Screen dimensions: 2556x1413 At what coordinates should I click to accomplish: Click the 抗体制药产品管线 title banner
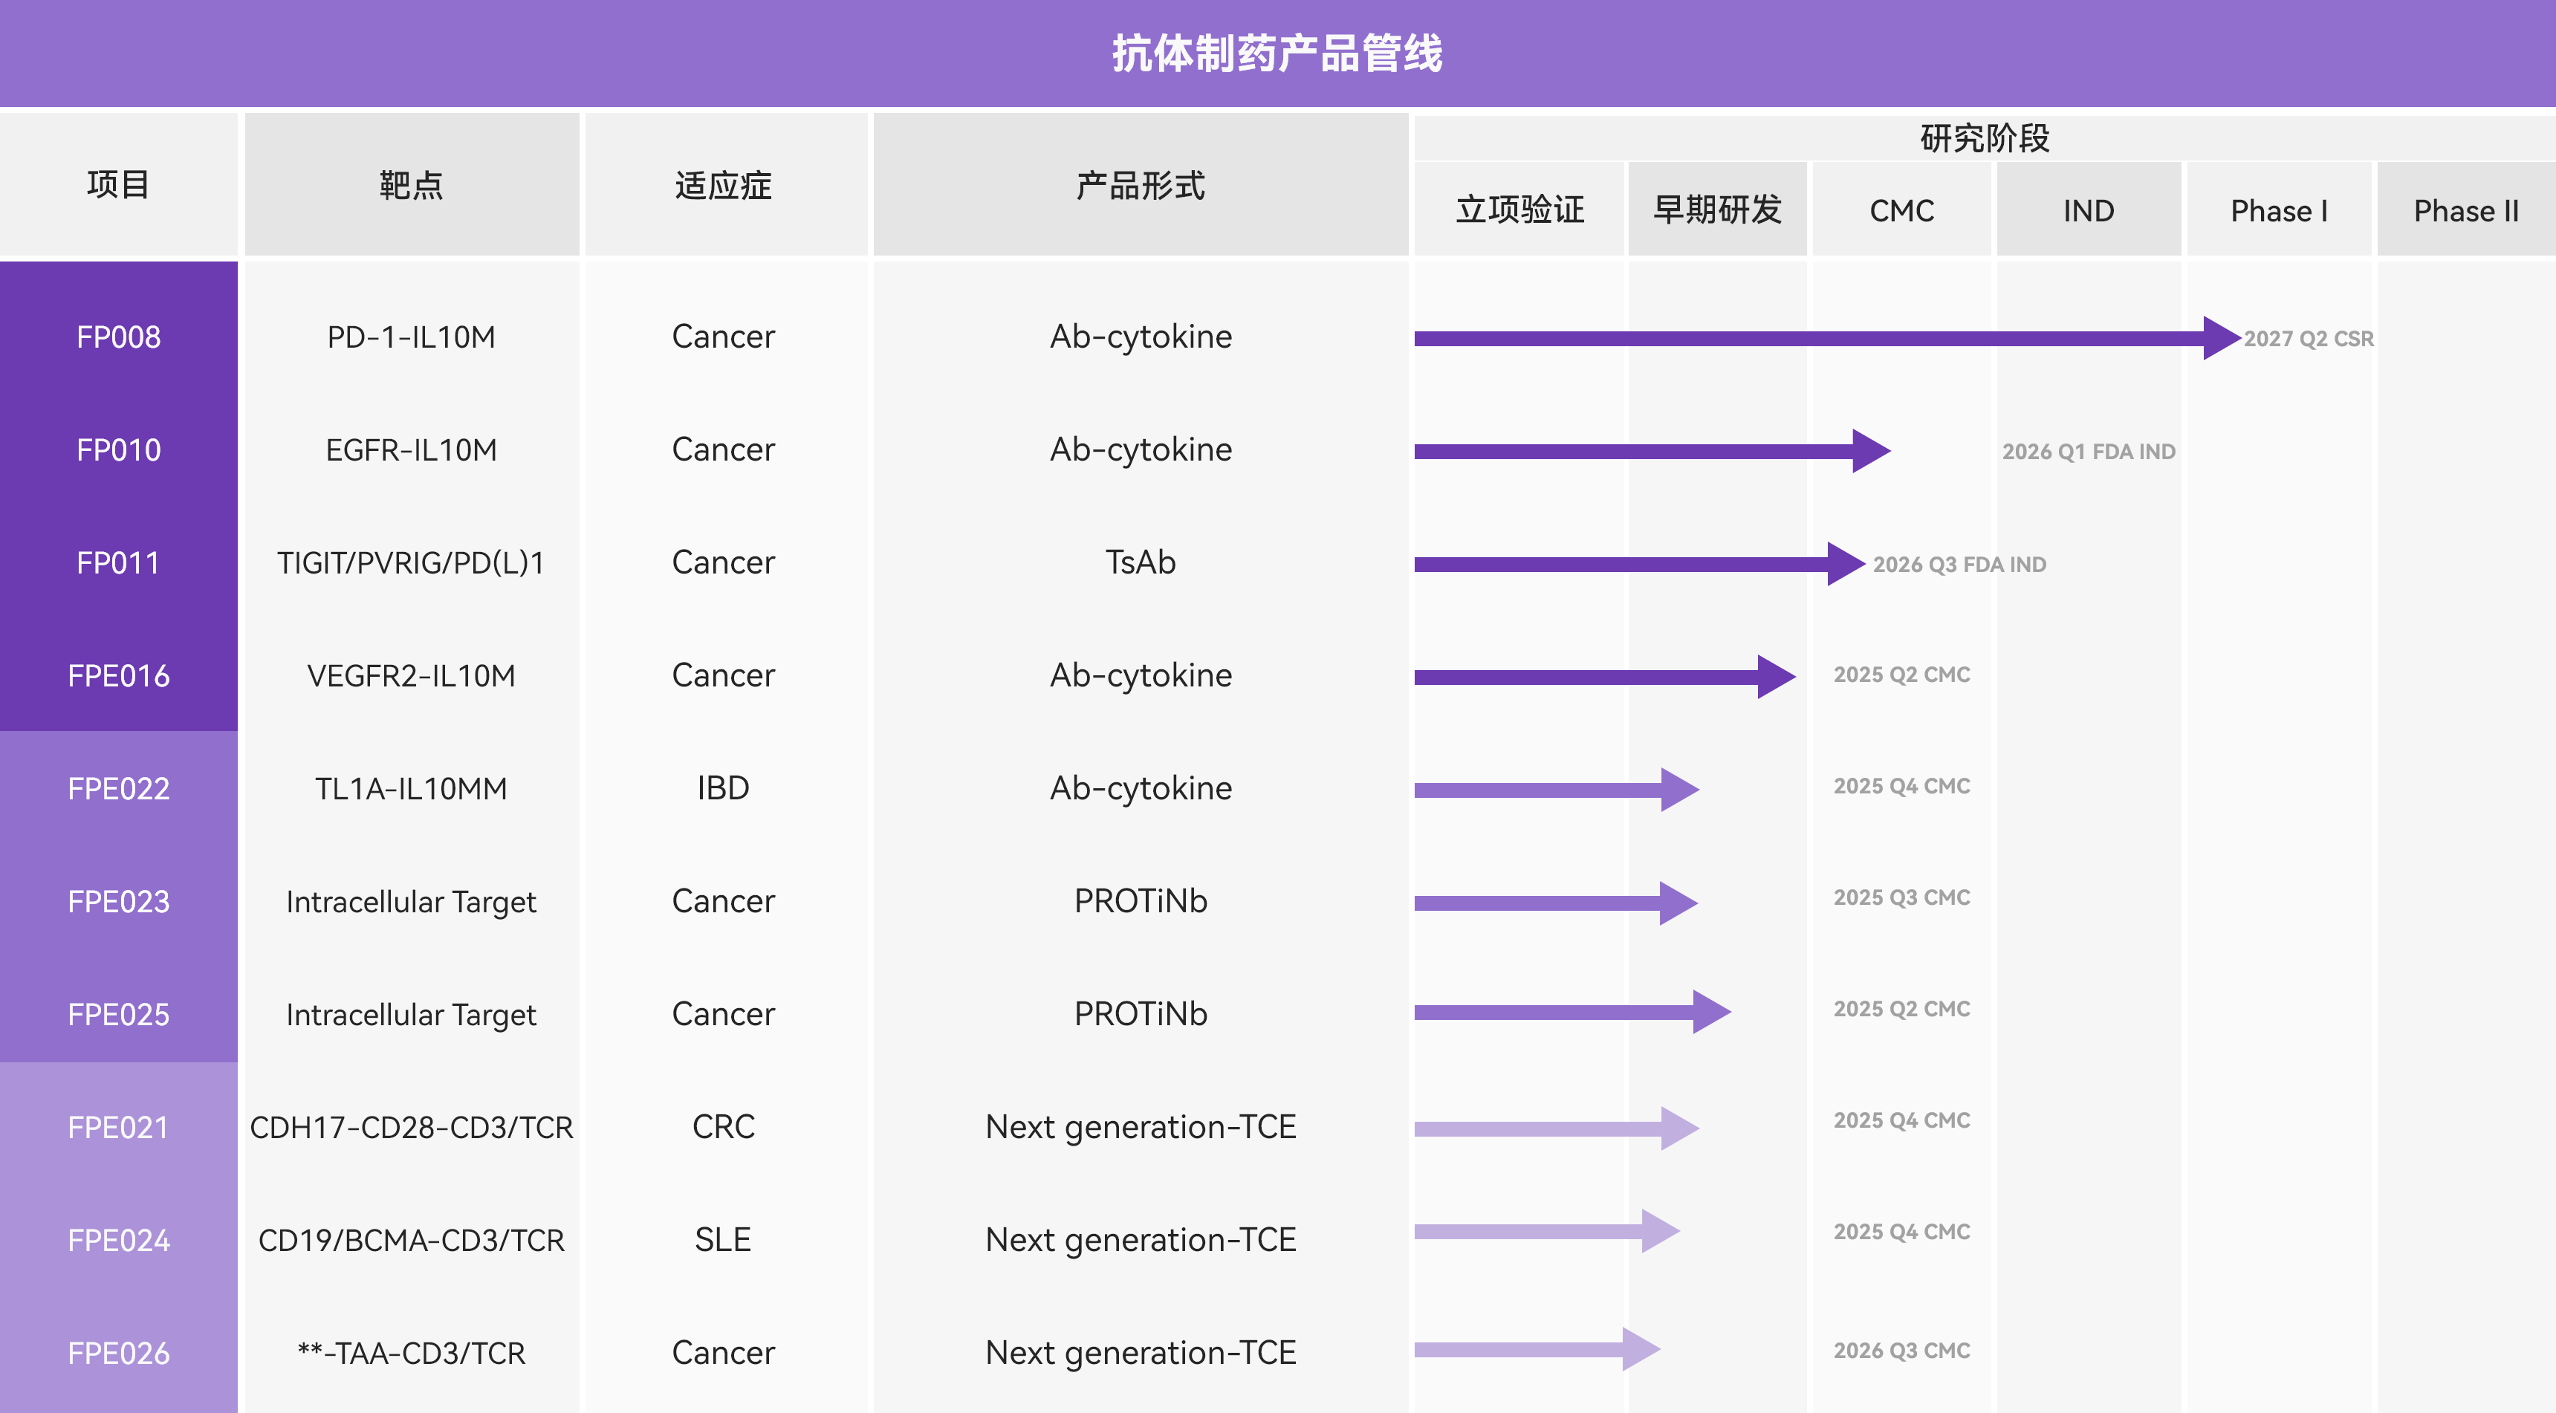click(1277, 53)
